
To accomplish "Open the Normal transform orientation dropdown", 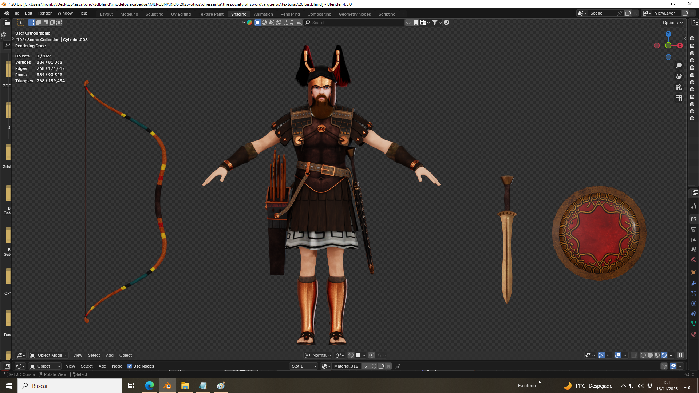I will (318, 355).
